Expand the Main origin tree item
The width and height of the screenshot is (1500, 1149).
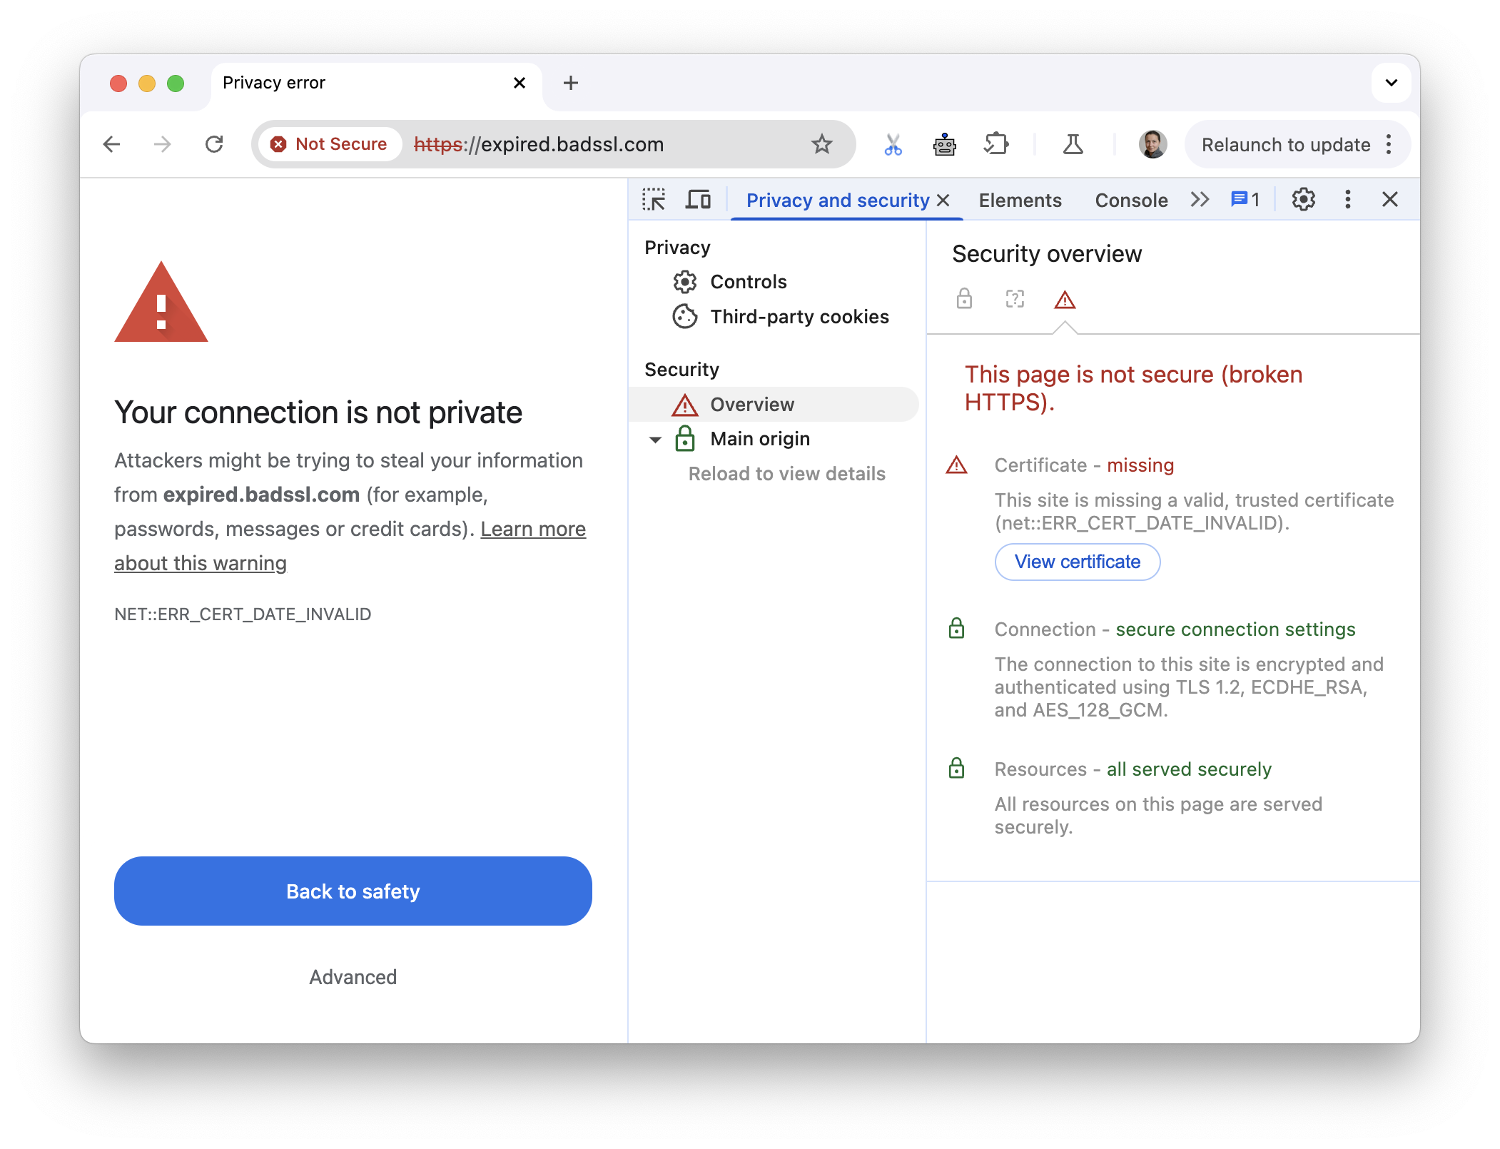coord(653,440)
